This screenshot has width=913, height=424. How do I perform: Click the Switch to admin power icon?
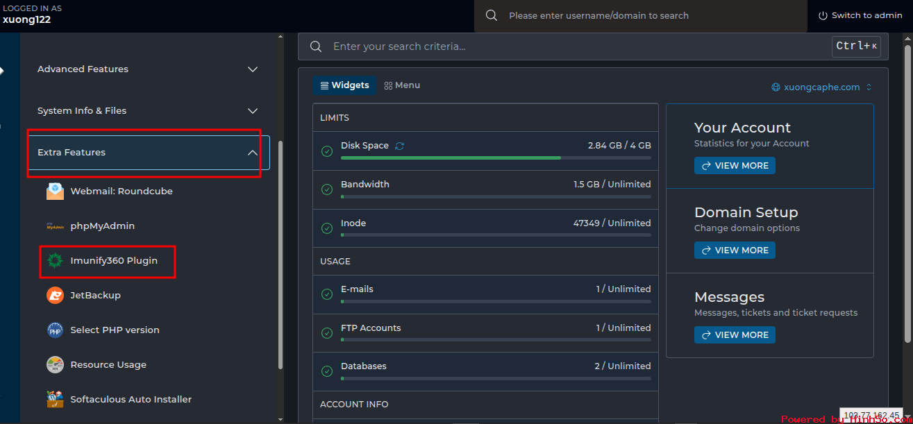823,15
